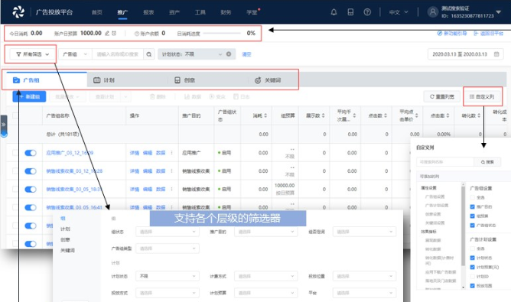The height and width of the screenshot is (302, 511).
Task: Open the 推广目的 dropdown in filter panel
Action: [265, 232]
